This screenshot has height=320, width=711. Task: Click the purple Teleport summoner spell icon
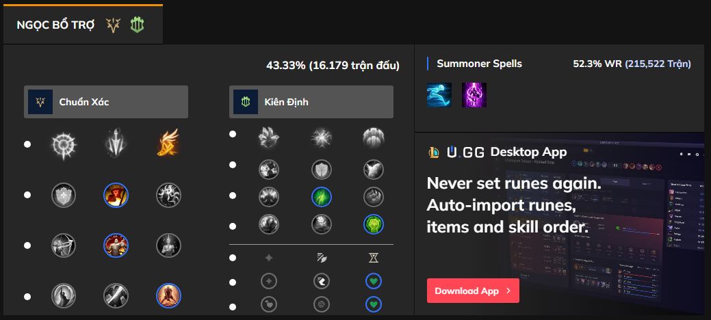[474, 95]
